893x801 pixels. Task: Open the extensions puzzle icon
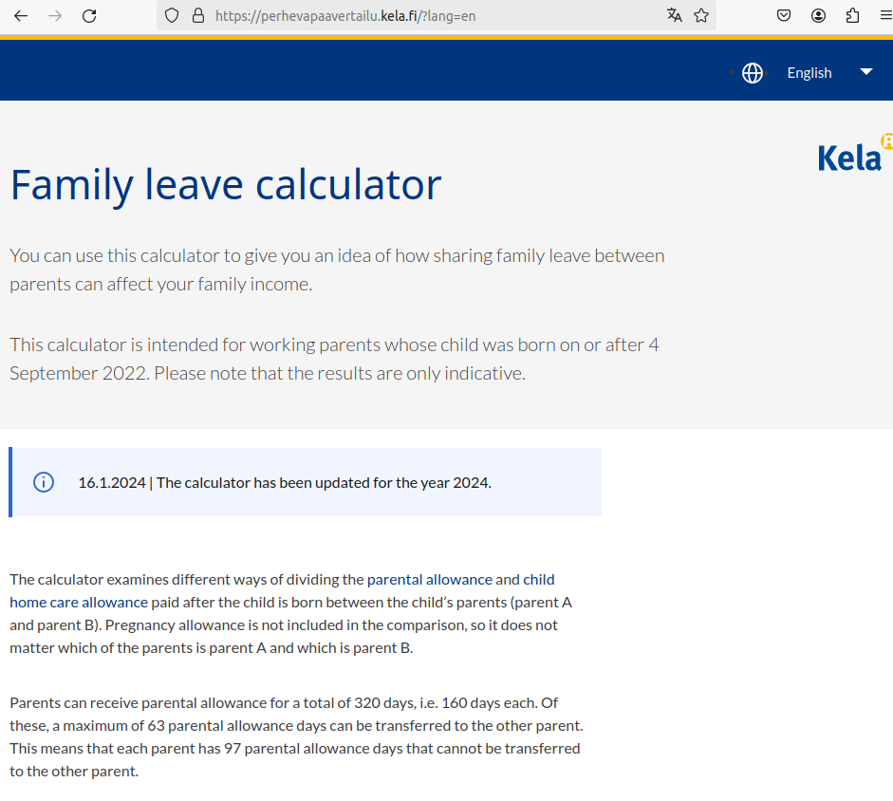(852, 15)
